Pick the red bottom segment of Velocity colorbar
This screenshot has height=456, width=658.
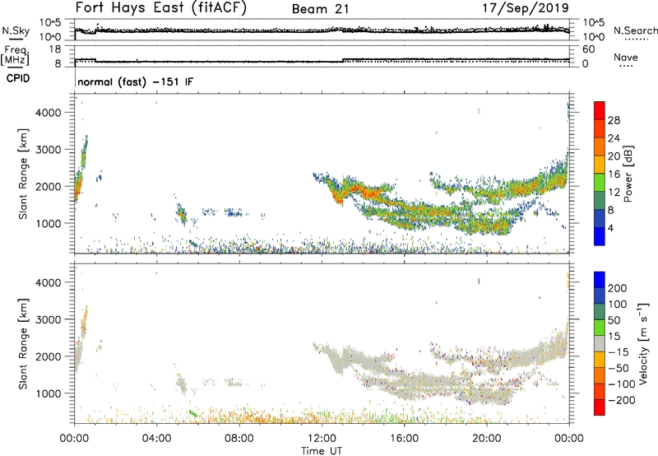600,407
